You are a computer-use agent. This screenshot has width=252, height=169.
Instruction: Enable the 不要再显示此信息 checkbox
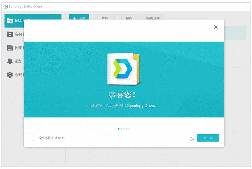tap(32, 138)
